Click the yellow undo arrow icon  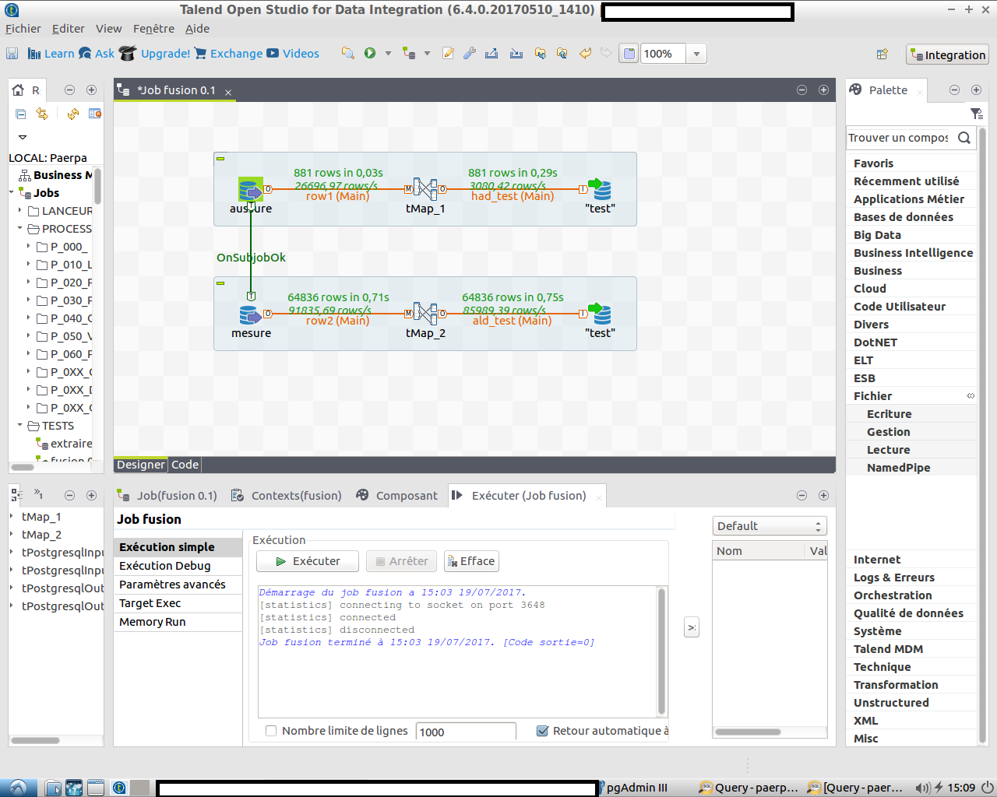coord(585,54)
